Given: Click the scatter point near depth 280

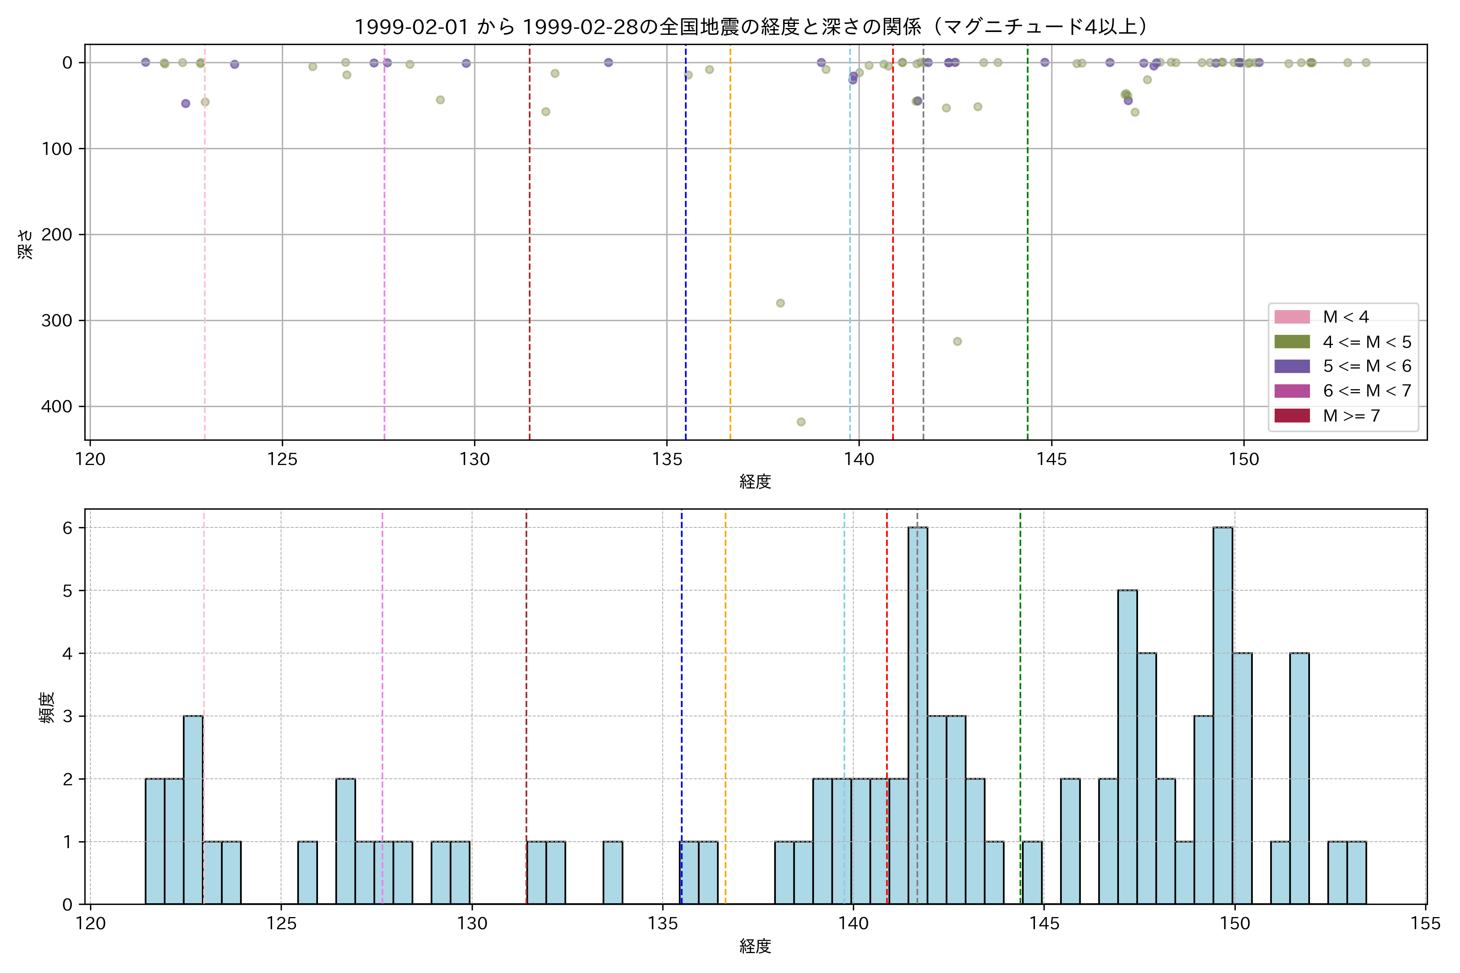Looking at the screenshot, I should 780,303.
